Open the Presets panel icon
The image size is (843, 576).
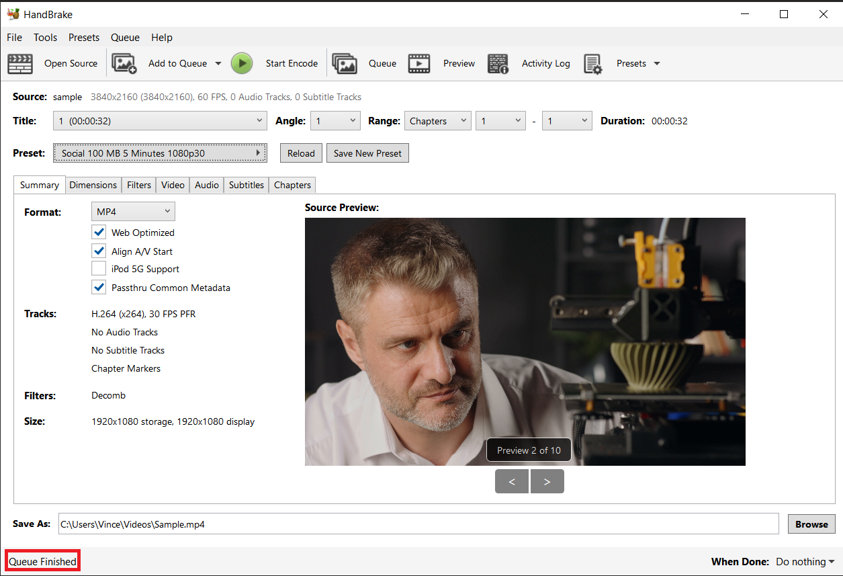point(594,63)
